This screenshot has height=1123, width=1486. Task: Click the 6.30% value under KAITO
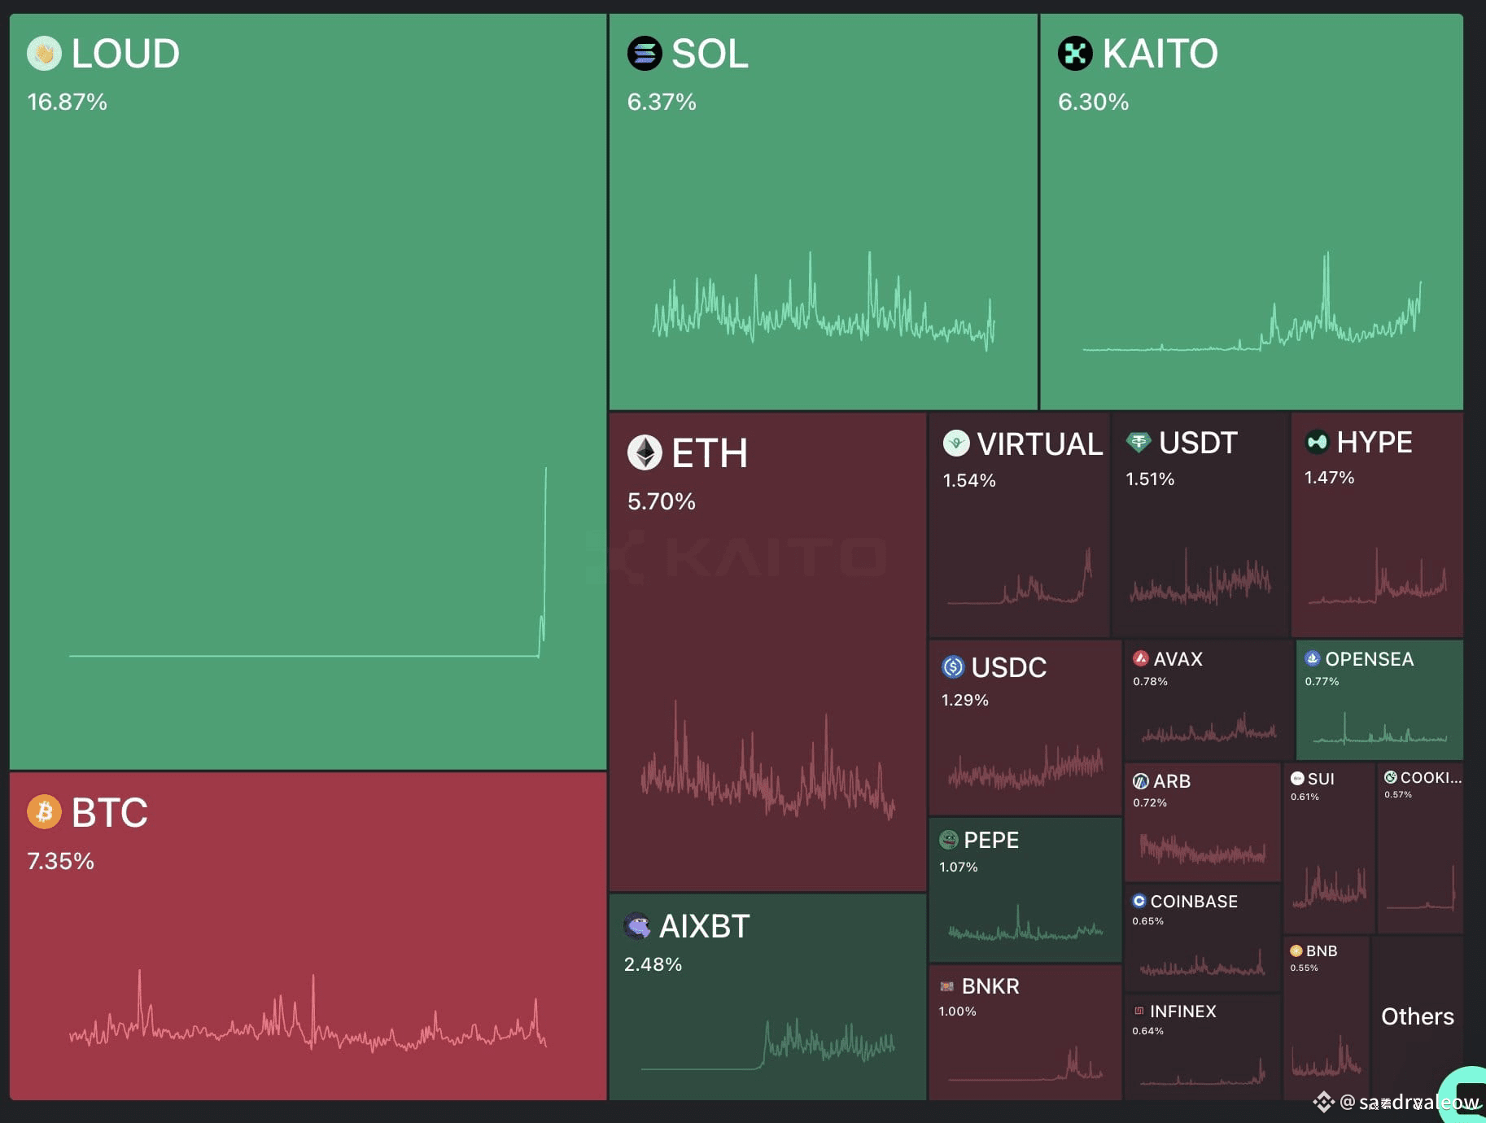[1093, 102]
